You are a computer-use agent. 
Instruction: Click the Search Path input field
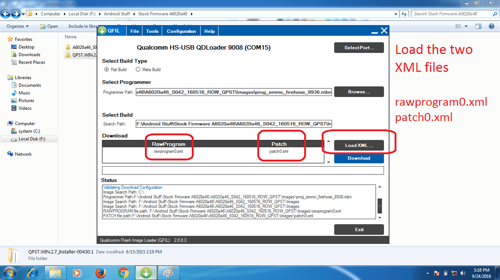234,124
